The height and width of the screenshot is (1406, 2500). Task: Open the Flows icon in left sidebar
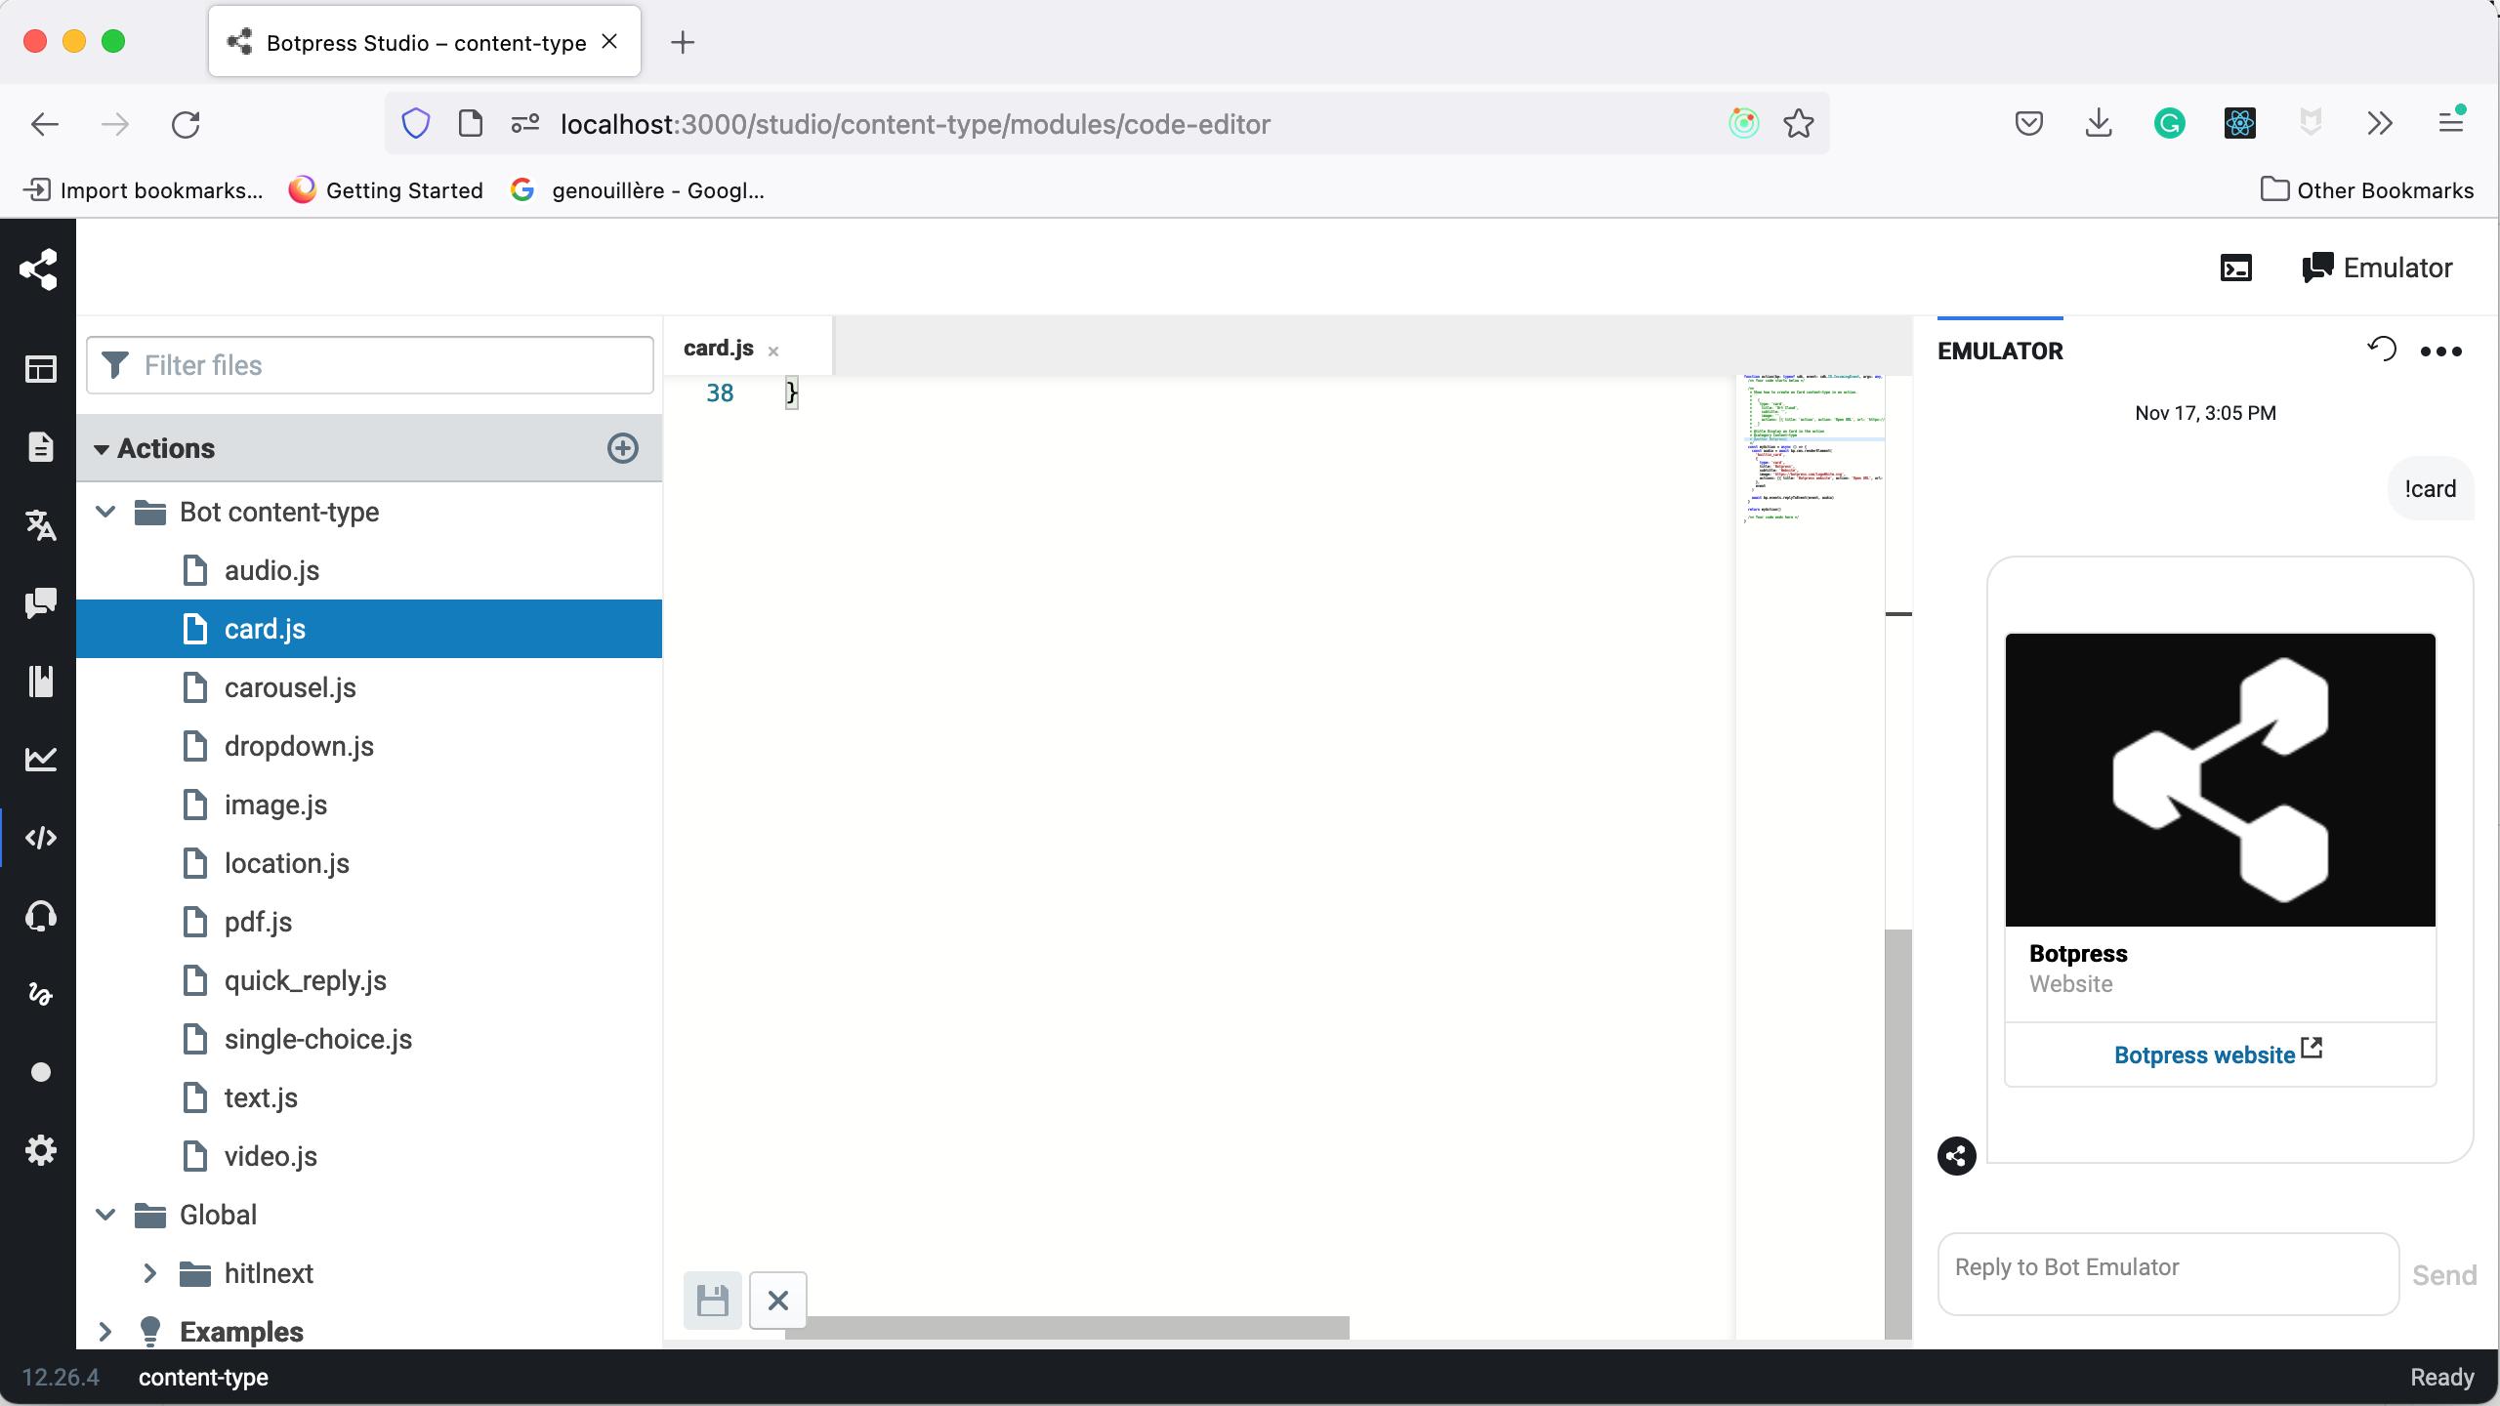pos(40,369)
